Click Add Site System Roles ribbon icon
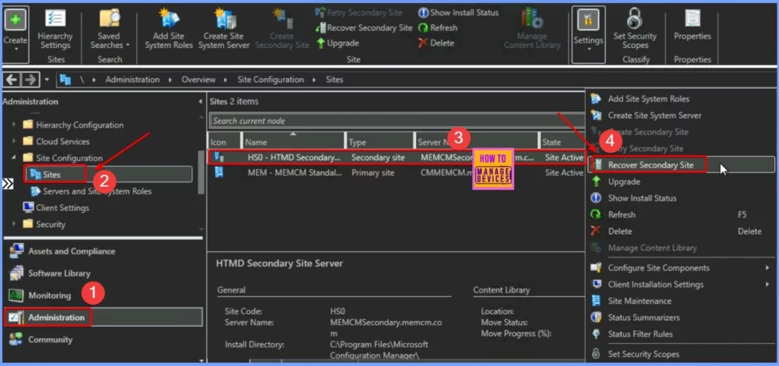This screenshot has height=366, width=779. [x=169, y=30]
